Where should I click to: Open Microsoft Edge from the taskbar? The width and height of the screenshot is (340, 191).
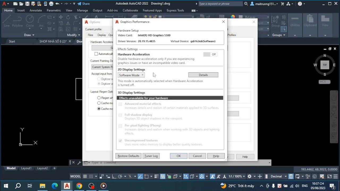(x=55, y=186)
